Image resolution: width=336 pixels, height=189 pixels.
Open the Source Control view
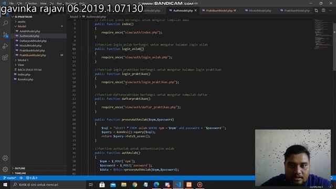click(5, 35)
